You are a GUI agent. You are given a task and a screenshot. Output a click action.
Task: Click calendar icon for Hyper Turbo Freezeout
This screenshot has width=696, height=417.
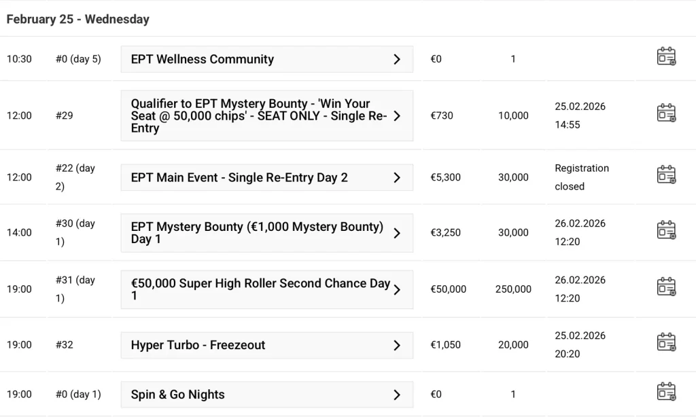(x=666, y=342)
